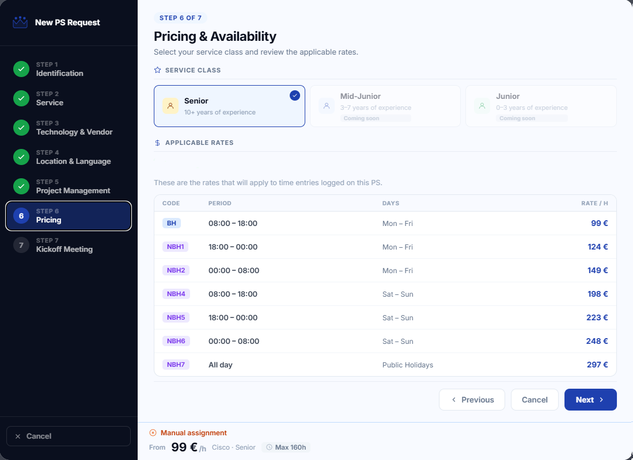Select the Junior service class card

[541, 106]
